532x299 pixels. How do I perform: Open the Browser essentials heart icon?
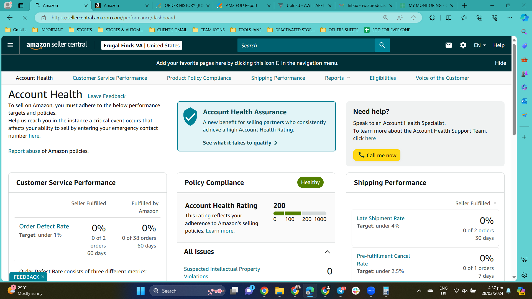tap(495, 18)
